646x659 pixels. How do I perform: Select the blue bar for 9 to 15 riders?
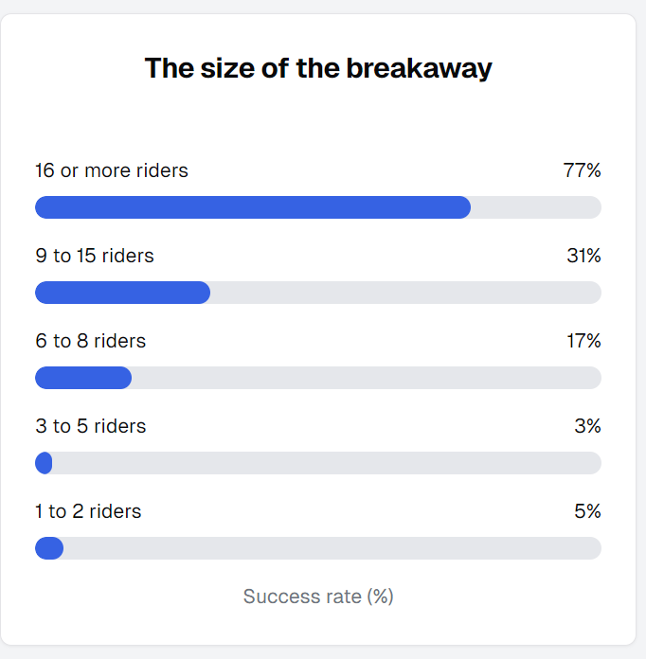pos(123,293)
